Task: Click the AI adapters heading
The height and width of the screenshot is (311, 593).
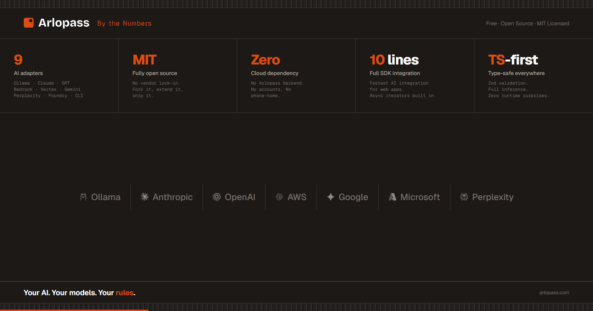Action: (28, 73)
